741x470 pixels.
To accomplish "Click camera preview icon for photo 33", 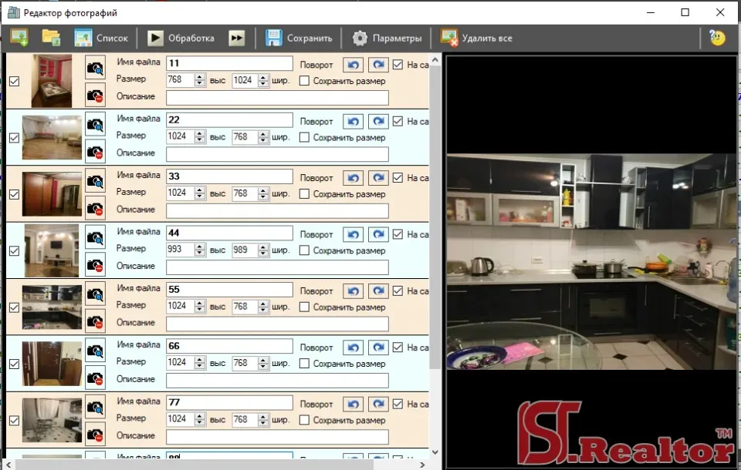I will point(96,181).
